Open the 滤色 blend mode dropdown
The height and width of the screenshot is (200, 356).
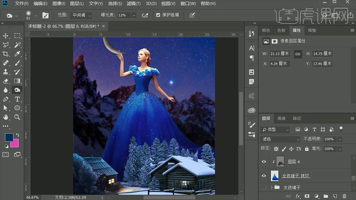[x=280, y=139]
